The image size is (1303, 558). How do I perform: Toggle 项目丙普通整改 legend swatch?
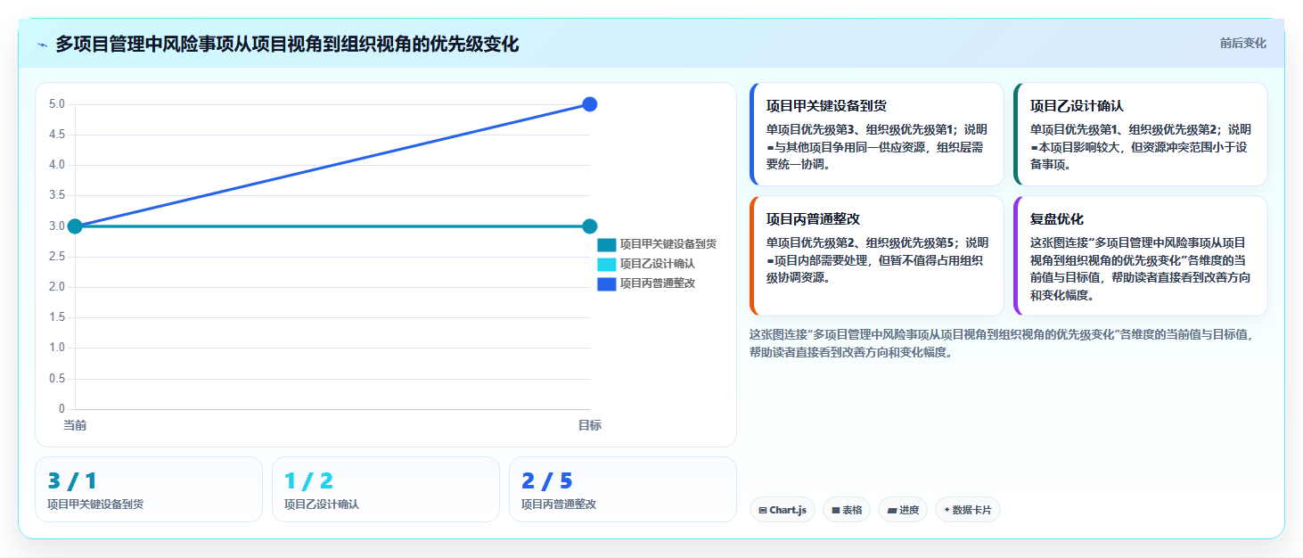click(x=606, y=283)
